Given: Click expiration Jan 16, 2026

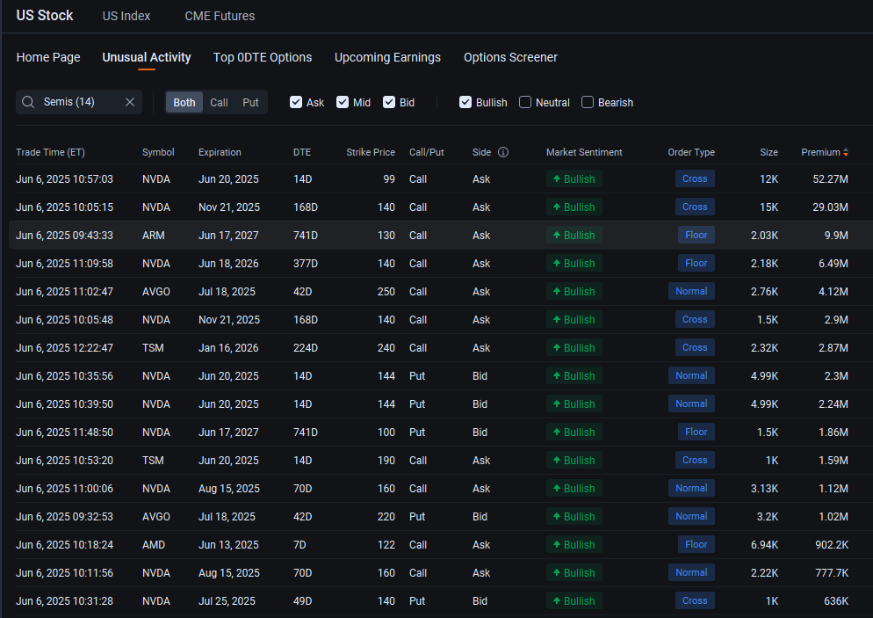Looking at the screenshot, I should (228, 348).
